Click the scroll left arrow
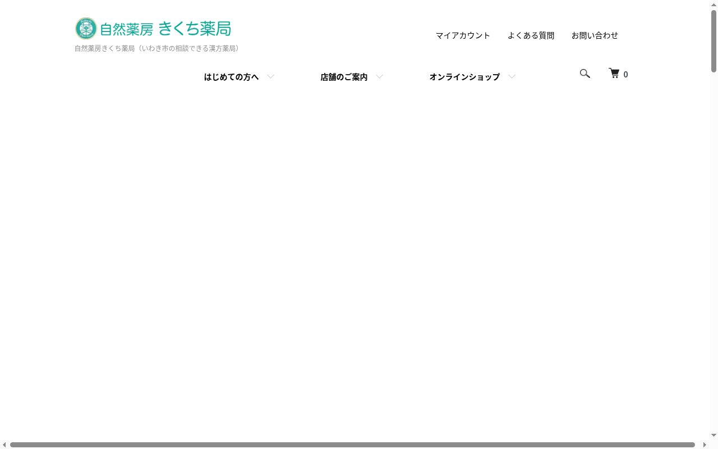 click(4, 445)
